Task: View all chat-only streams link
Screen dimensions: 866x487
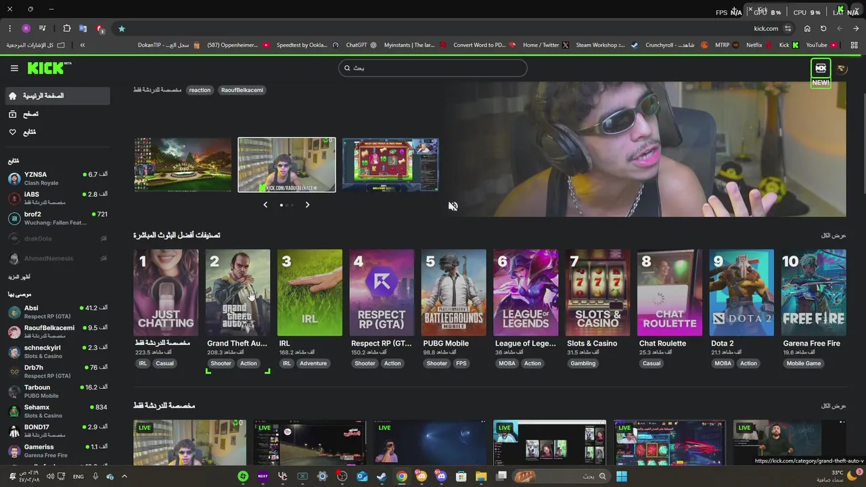Action: click(834, 406)
